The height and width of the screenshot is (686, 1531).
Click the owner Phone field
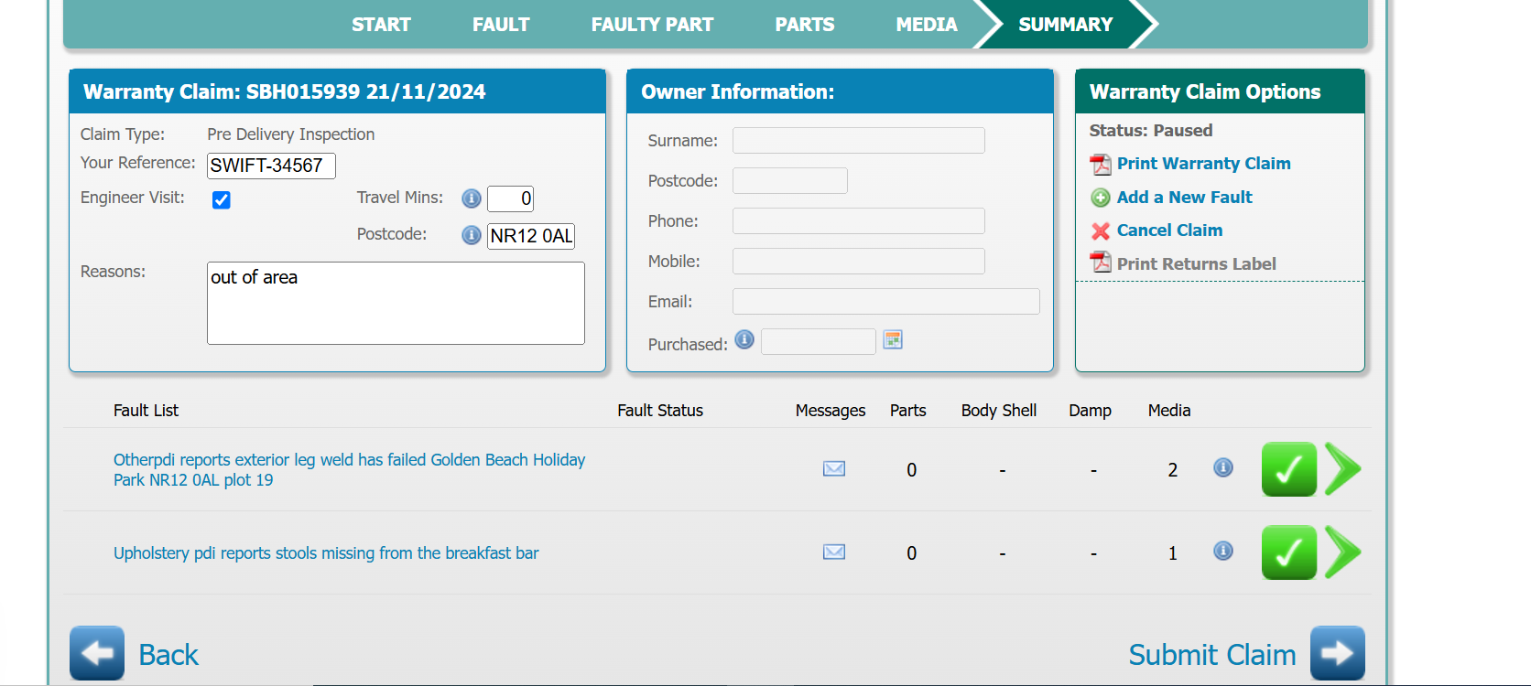tap(859, 220)
